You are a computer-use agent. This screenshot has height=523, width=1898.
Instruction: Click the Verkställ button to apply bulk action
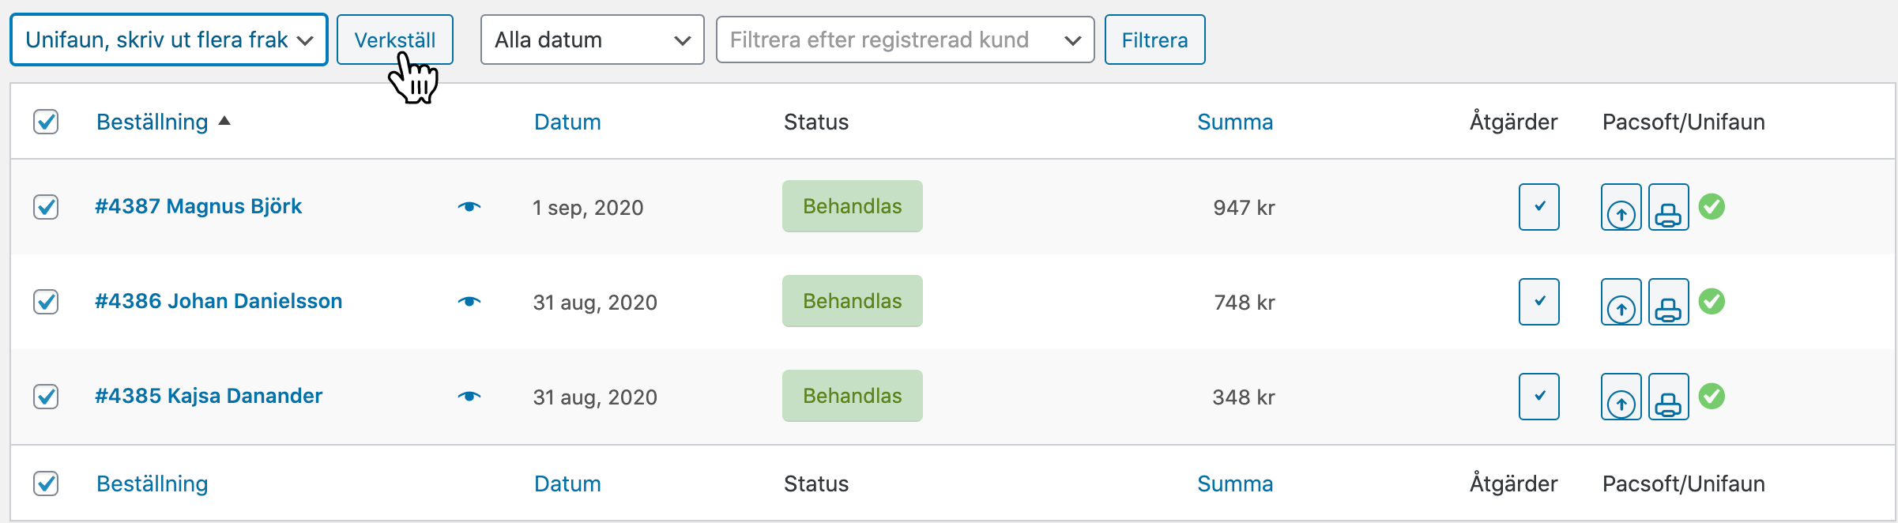coord(394,40)
